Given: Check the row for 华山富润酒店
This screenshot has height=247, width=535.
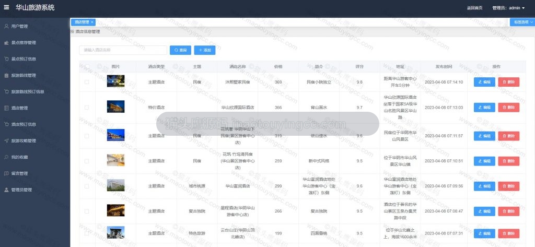Looking at the screenshot, I should pyautogui.click(x=87, y=186).
